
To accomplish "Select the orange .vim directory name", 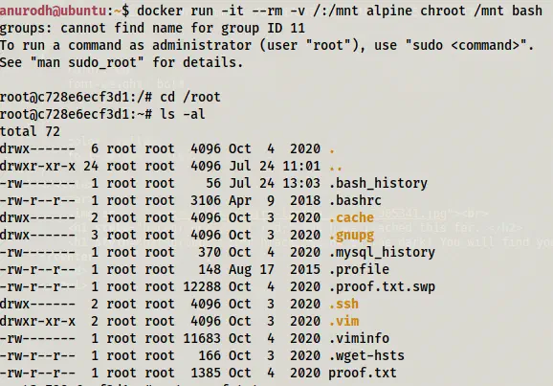I will (343, 322).
